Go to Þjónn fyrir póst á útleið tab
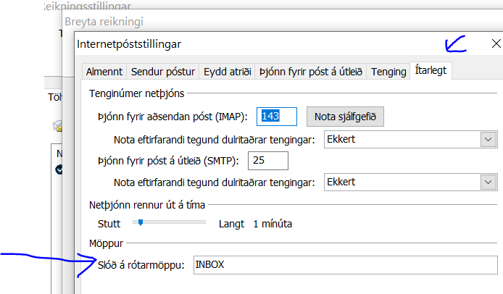Viewport: 503px width, 294px height. pos(311,72)
